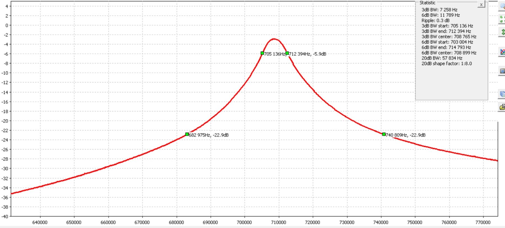Click '3dB BW start: 705 136 Hz' line
Viewport: 505px width, 228px height.
(447, 26)
